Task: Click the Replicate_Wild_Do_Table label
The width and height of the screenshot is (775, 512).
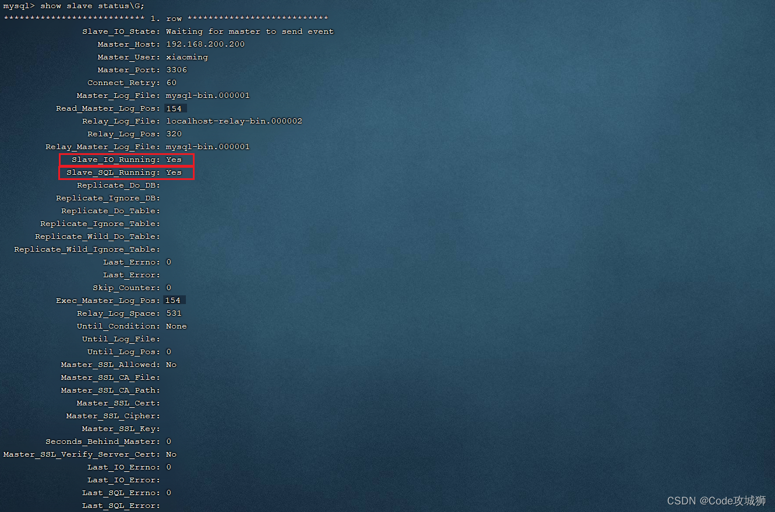Action: tap(98, 236)
